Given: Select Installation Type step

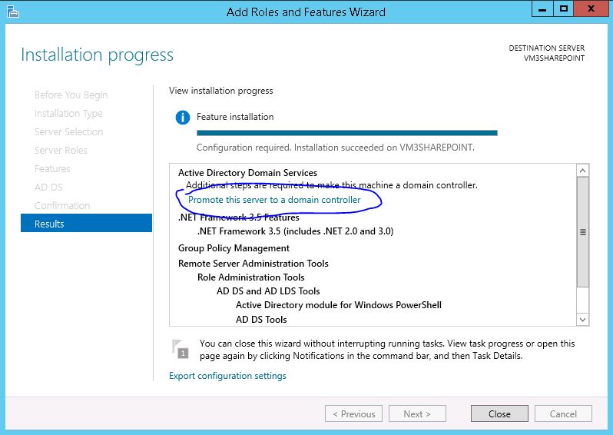Looking at the screenshot, I should point(68,114).
